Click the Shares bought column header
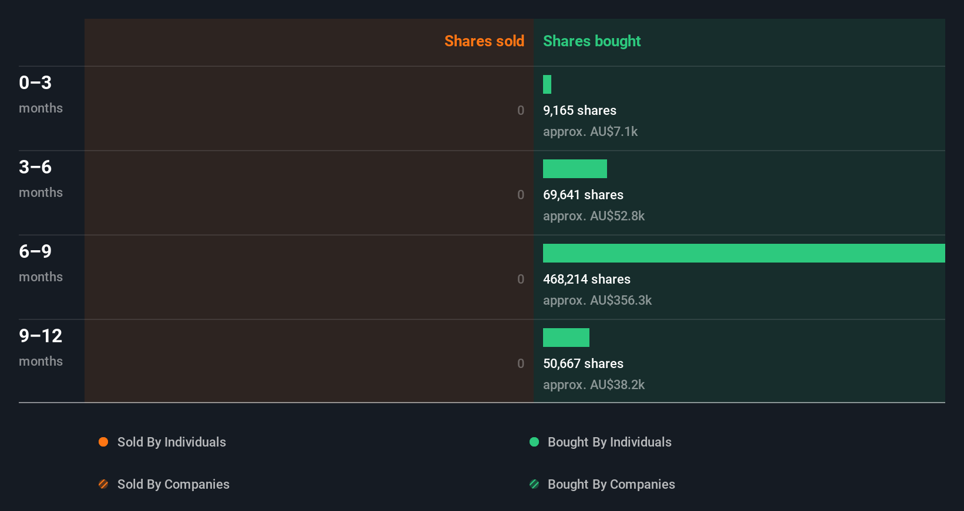The height and width of the screenshot is (511, 964). (x=592, y=41)
